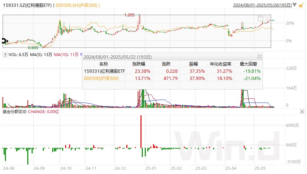This screenshot has width=307, height=174.
Task: Click the 振幅 column header
Action: (193, 64)
